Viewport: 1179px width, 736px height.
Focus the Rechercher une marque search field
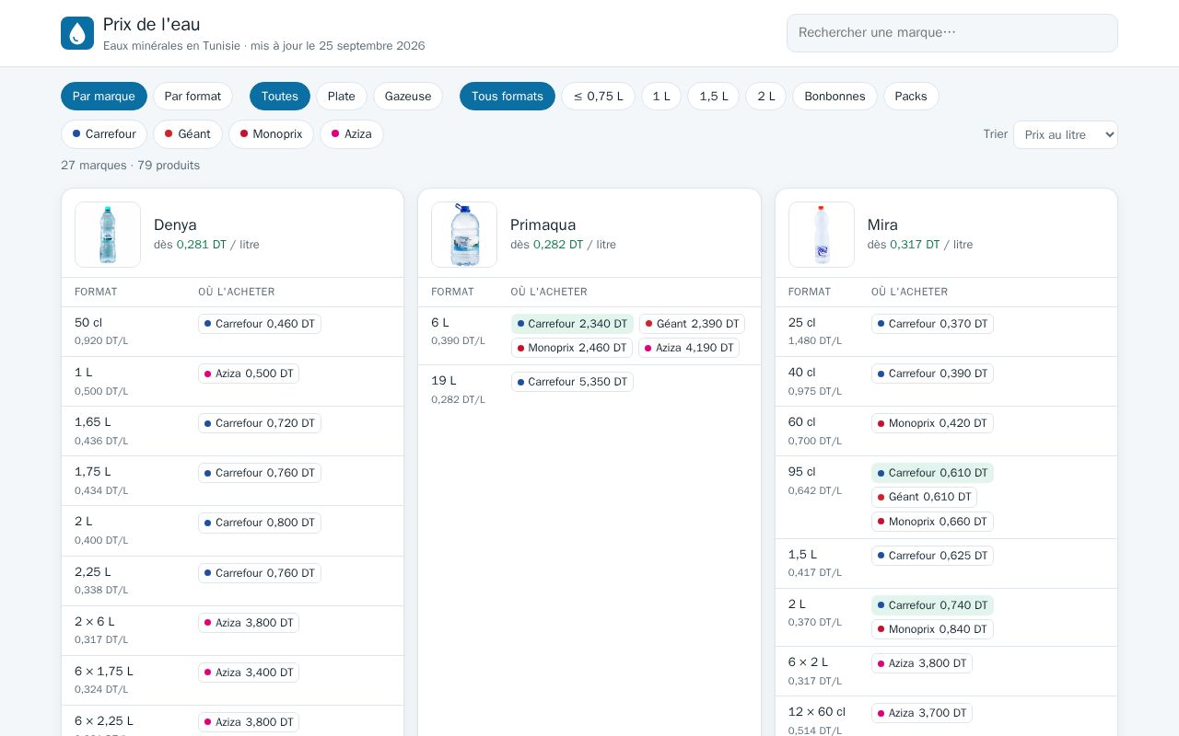[x=952, y=33]
